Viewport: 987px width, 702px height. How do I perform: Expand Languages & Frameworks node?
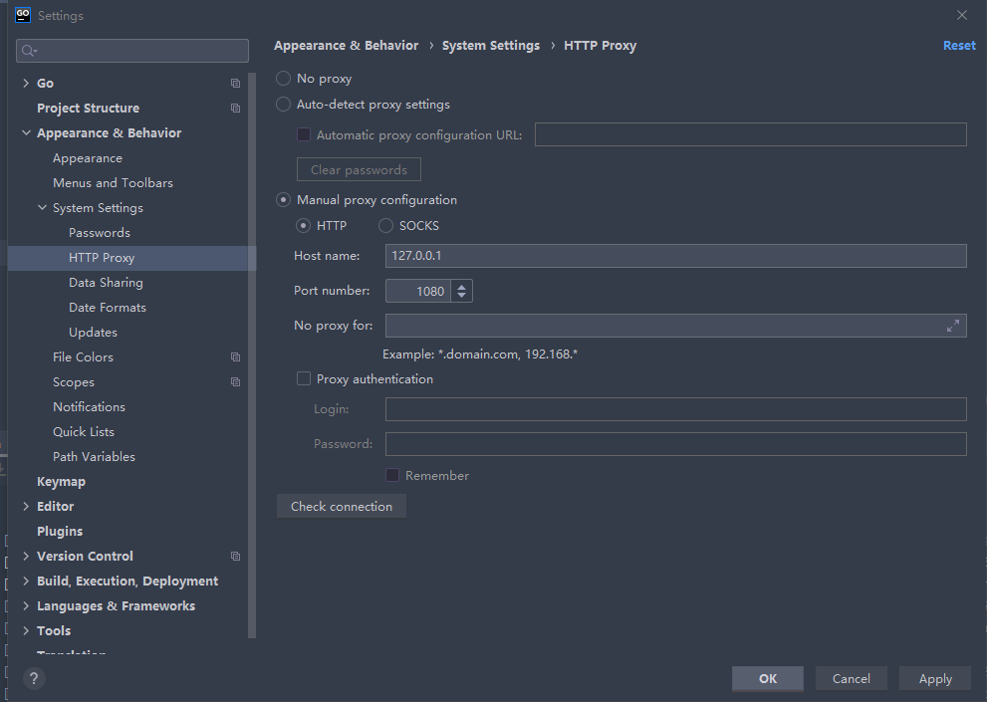26,605
